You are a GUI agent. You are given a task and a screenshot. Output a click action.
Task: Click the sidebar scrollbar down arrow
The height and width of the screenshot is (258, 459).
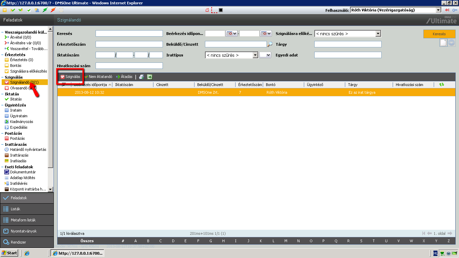(50, 189)
